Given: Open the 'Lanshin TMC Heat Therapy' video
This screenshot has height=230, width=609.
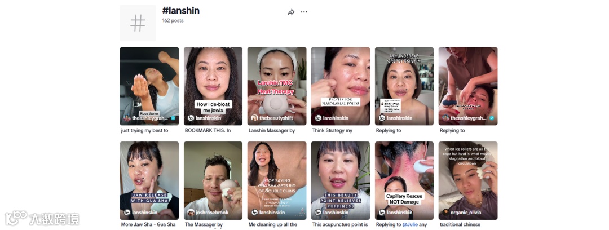Looking at the screenshot, I should [277, 86].
